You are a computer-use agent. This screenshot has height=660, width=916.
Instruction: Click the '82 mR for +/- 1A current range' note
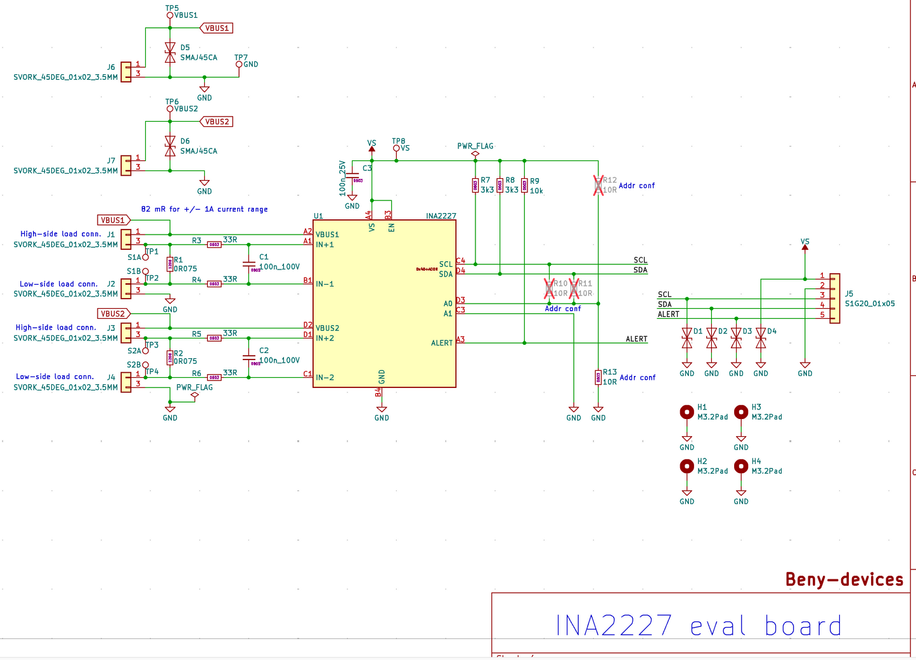[x=204, y=209]
